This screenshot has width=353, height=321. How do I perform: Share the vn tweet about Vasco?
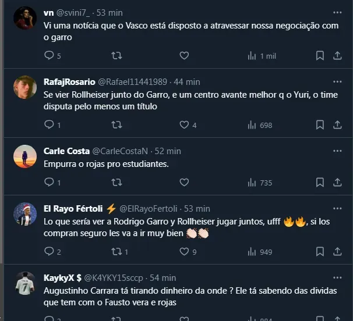(x=337, y=56)
